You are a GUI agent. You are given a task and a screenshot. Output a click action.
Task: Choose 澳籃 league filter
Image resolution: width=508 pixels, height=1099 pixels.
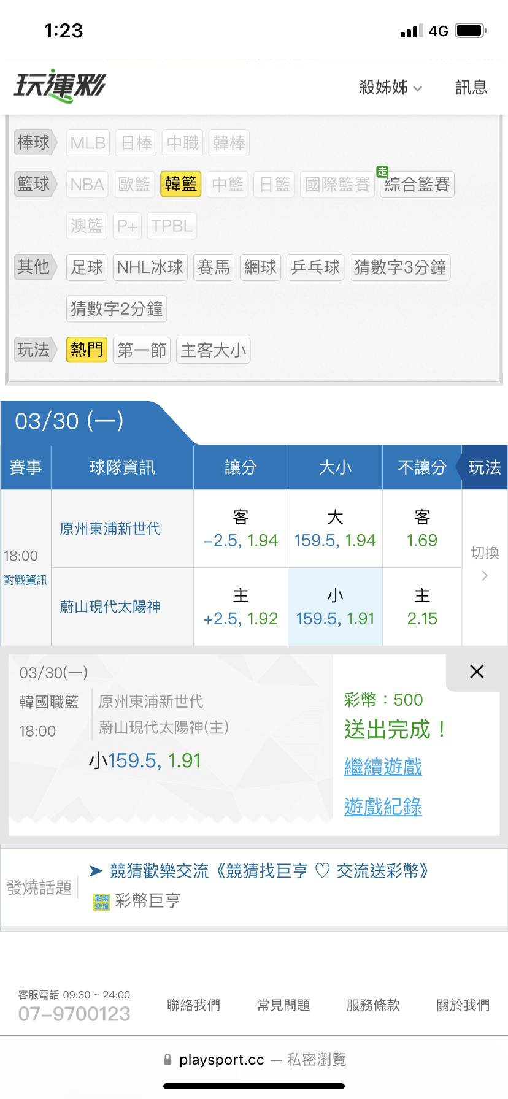[87, 226]
